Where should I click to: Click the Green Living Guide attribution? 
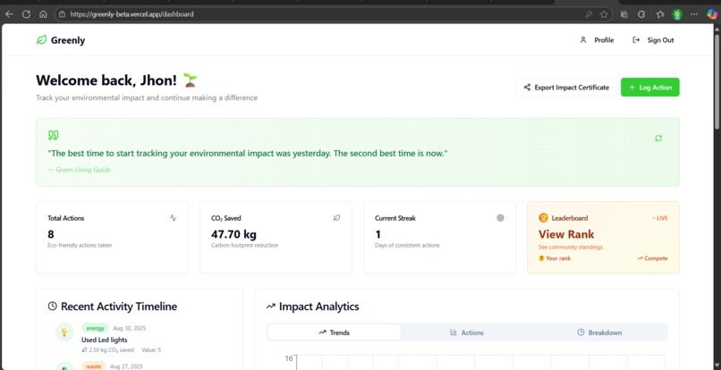tap(79, 170)
